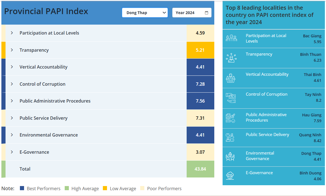Click the Transparency icon in top localities panel

click(x=231, y=58)
